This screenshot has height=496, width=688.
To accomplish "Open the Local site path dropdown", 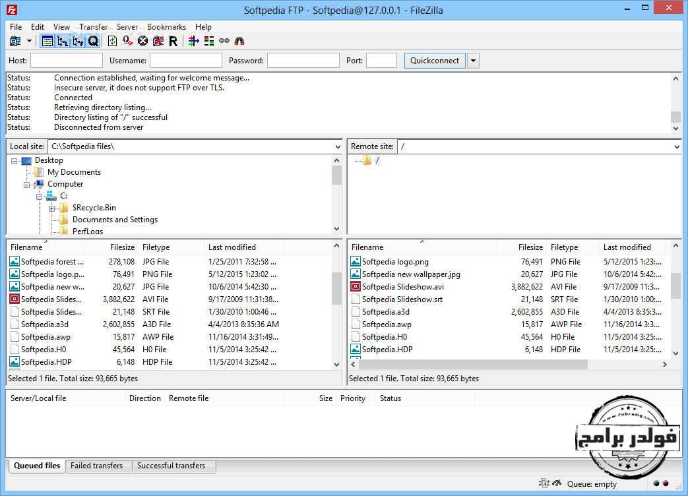I will click(x=338, y=146).
